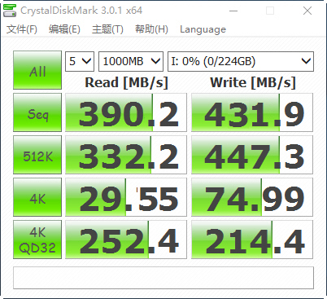Open the 1000MB test size dropdown
Screen dimensions: 327x299
pos(131,61)
